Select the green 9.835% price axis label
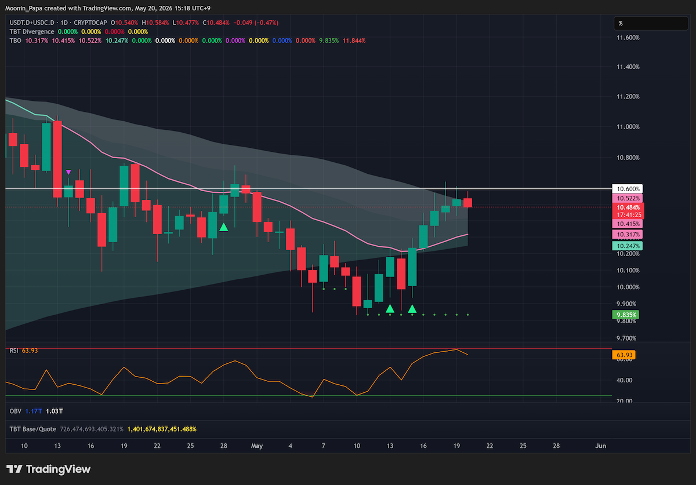The image size is (696, 485). (x=627, y=315)
